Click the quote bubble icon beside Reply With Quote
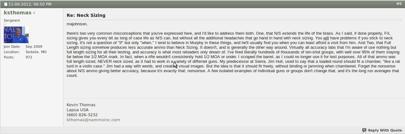The width and height of the screenshot is (405, 134). pyautogui.click(x=364, y=130)
